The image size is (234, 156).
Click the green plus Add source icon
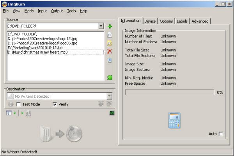point(110,26)
